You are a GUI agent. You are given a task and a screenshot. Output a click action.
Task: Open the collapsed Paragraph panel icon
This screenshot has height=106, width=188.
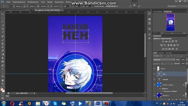pos(150,38)
